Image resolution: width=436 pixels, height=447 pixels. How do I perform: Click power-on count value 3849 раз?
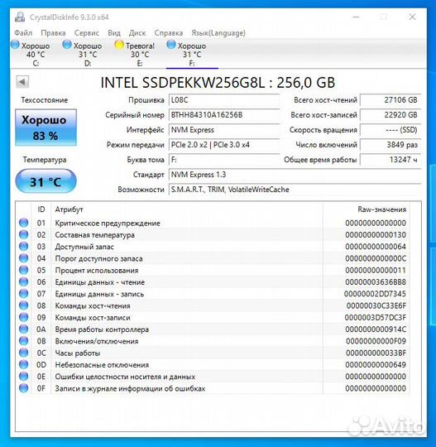coord(390,145)
